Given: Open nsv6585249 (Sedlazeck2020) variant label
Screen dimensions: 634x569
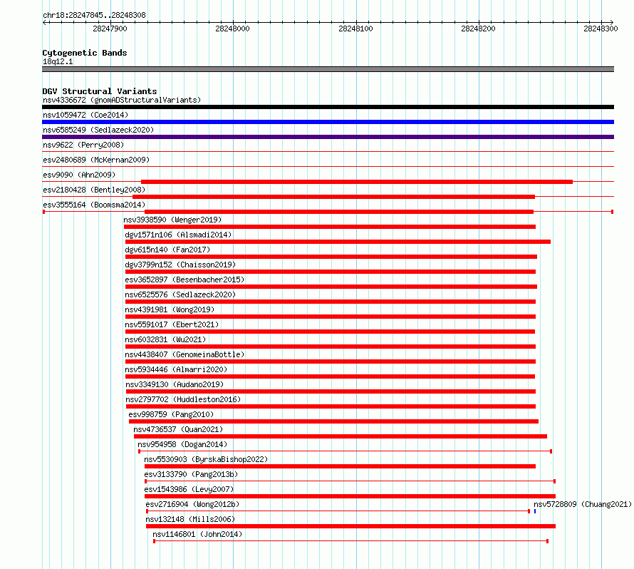Looking at the screenshot, I should click(98, 130).
